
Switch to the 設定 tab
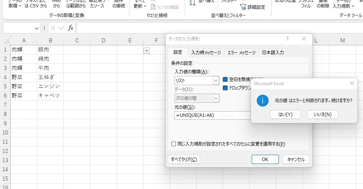tap(178, 52)
